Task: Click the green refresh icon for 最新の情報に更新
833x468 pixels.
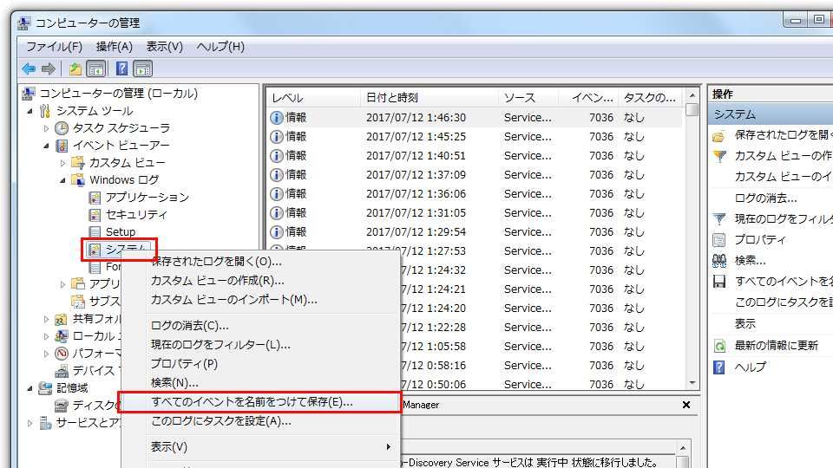Action: coord(719,345)
